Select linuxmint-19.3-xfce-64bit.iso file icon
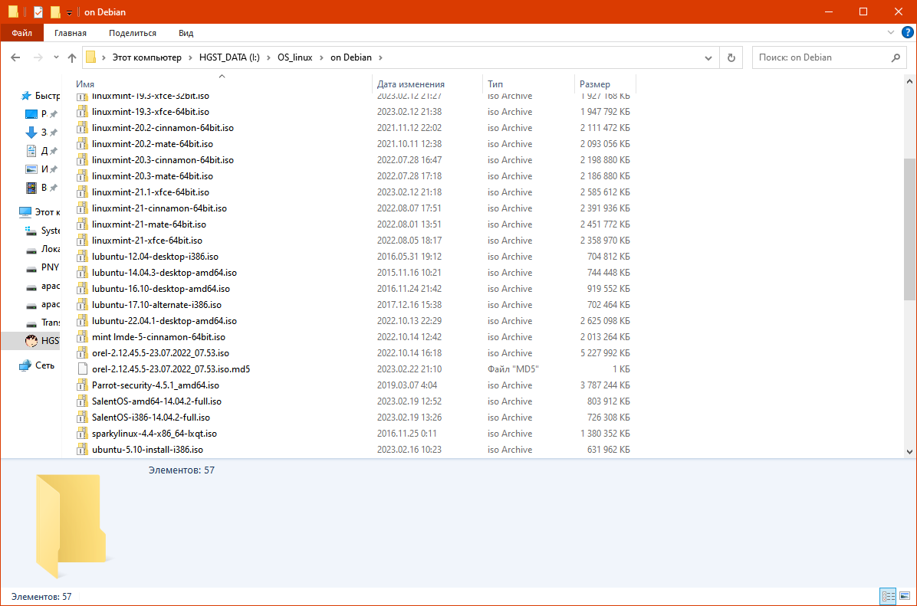Screen dimensions: 917x606 (x=83, y=112)
